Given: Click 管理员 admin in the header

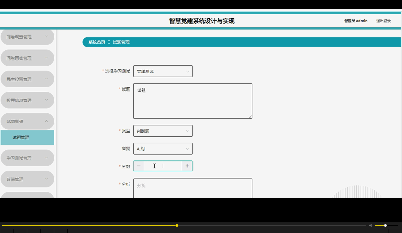Looking at the screenshot, I should pyautogui.click(x=356, y=21).
